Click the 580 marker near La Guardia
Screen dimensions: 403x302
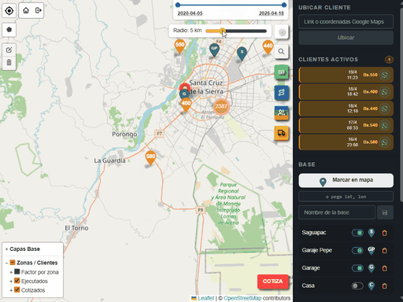pyautogui.click(x=150, y=158)
